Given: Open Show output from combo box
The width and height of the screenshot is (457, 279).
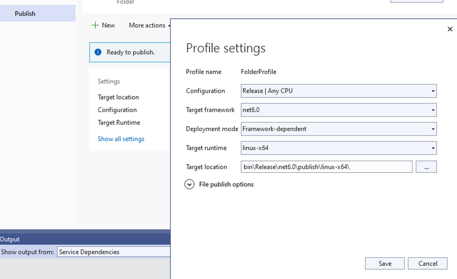Looking at the screenshot, I should 114,252.
